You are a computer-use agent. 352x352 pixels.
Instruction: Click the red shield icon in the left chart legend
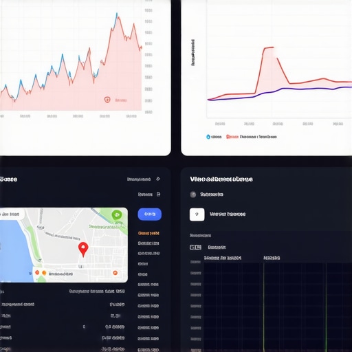pos(107,100)
